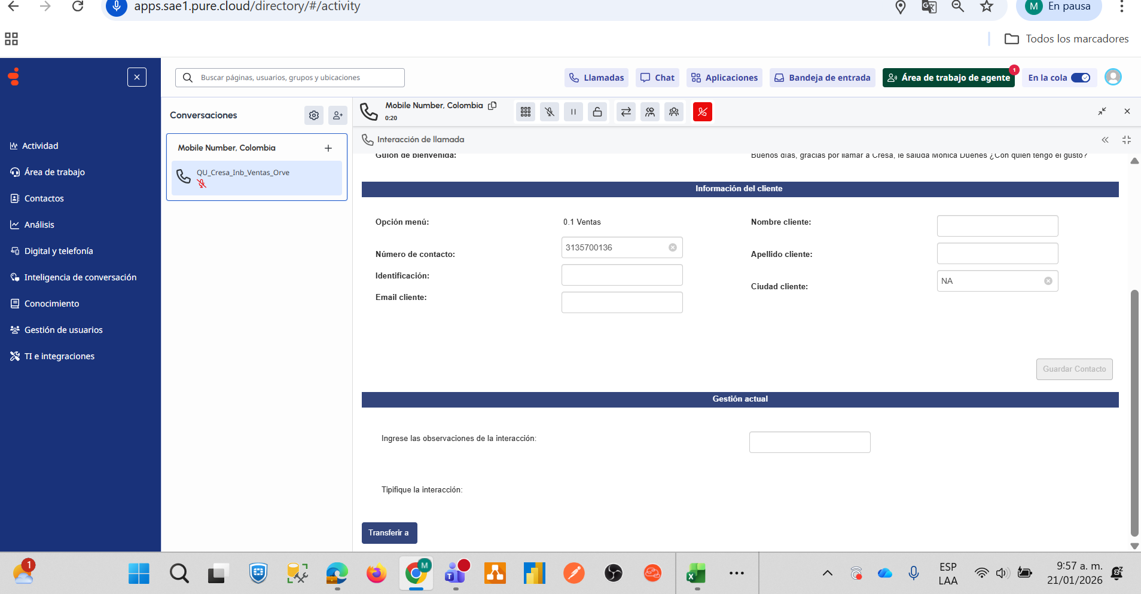Start a consult with another agent
The image size is (1141, 594).
[650, 112]
